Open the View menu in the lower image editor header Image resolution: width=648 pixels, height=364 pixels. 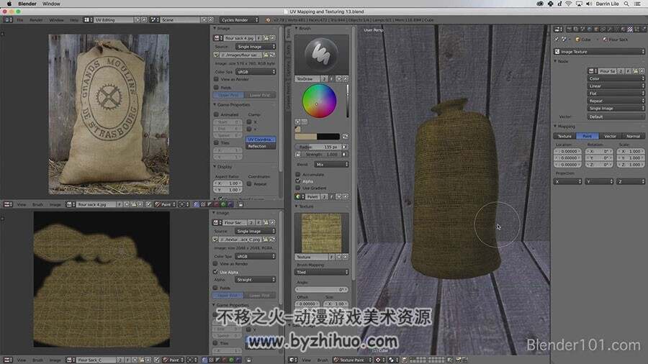coord(22,360)
